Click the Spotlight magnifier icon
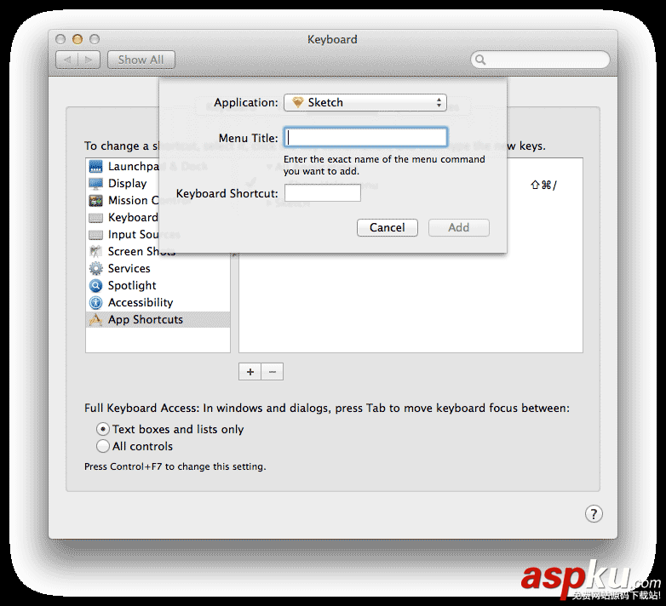Screen dimensions: 666x606 click(95, 286)
